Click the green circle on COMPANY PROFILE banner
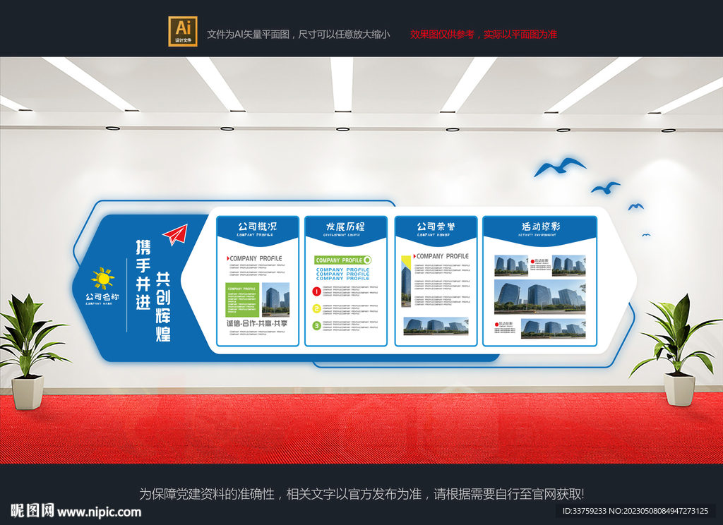The height and width of the screenshot is (525, 723). tap(367, 260)
